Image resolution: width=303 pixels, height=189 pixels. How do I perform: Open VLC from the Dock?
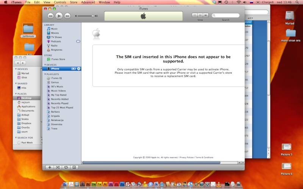[x=219, y=184]
